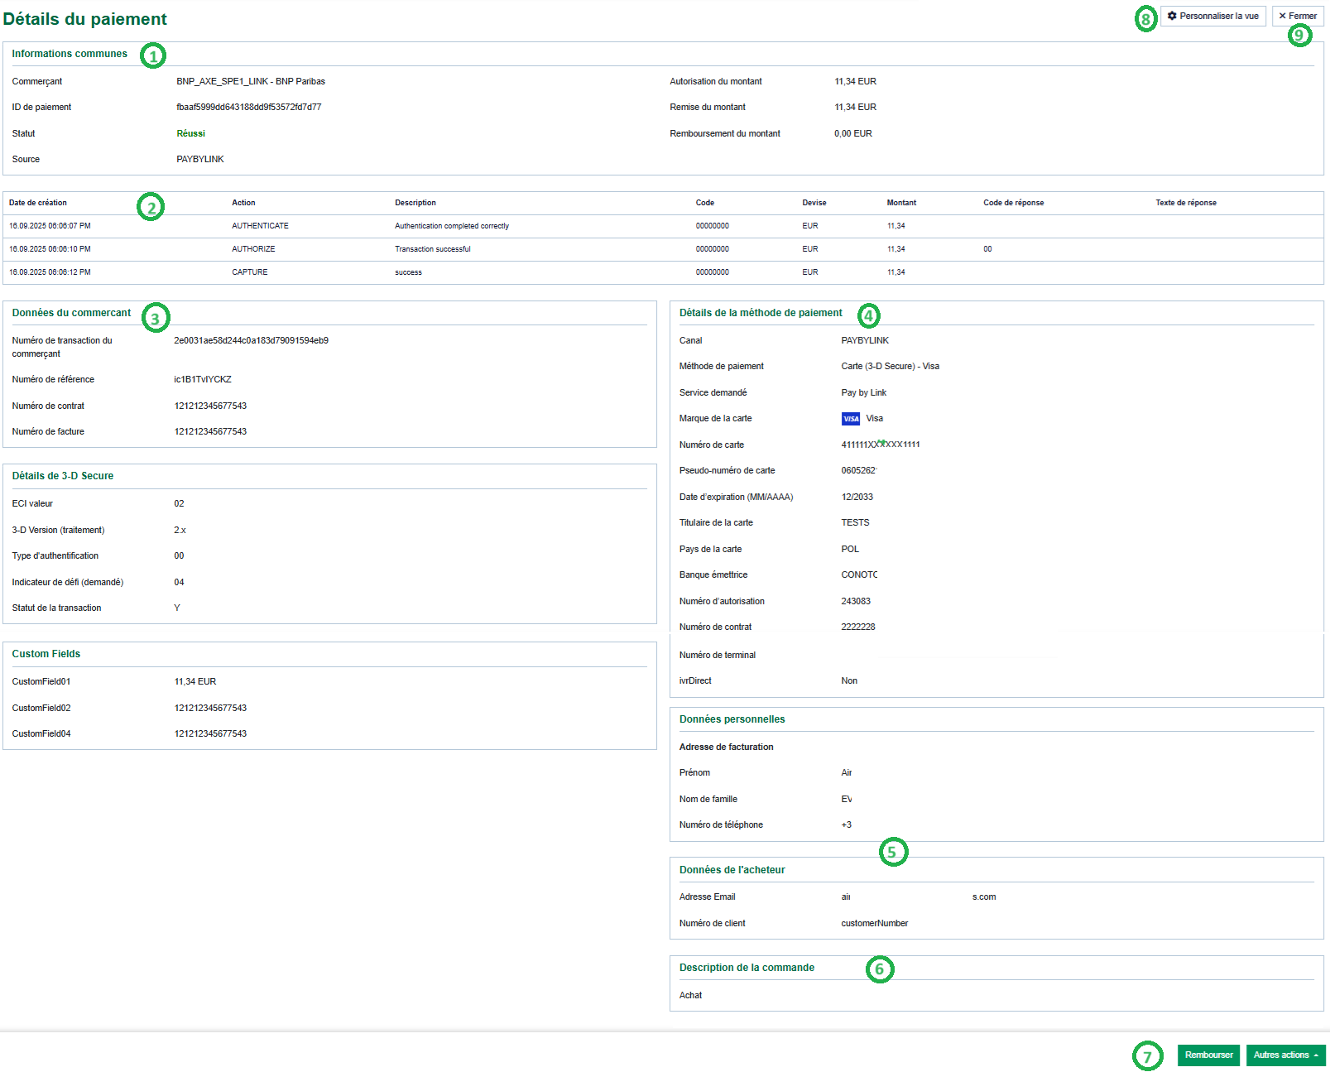Click the ECI valeur value 02
1330x1072 pixels.
(x=179, y=503)
